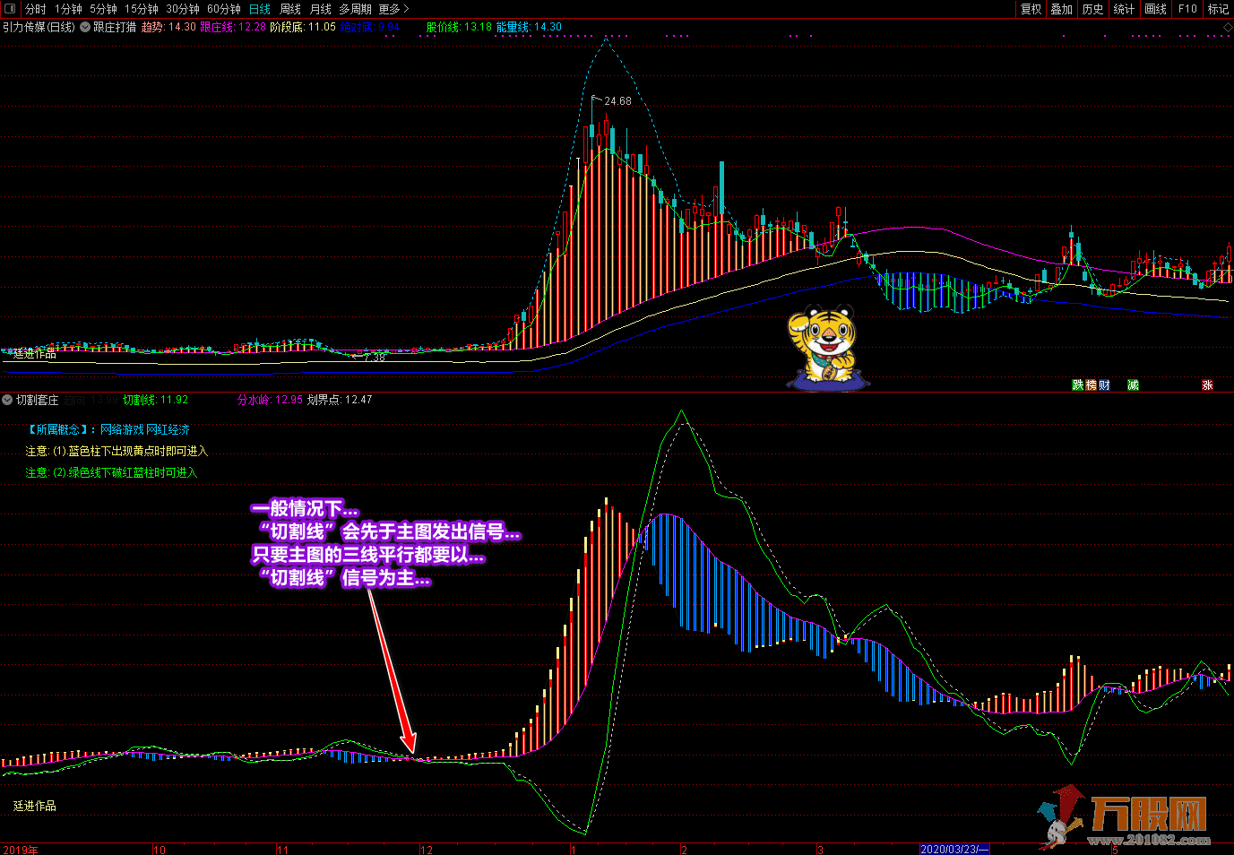Viewport: 1234px width, 855px height.
Task: Select the 15分钟 period tab
Action: [142, 9]
